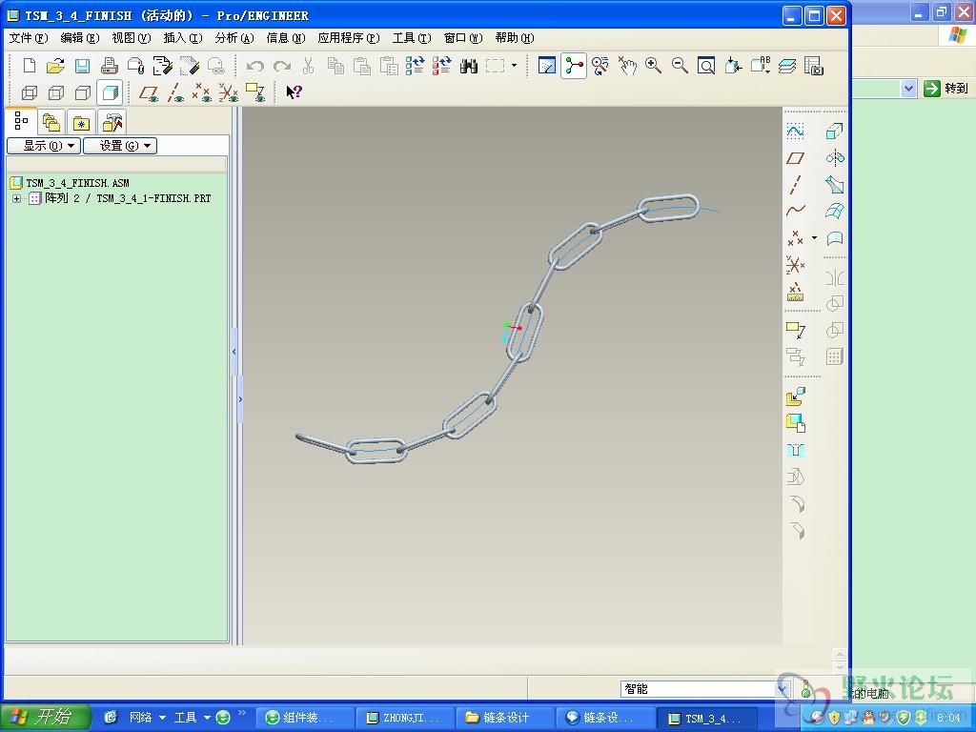976x732 pixels.
Task: Click the Zoom In magnifier
Action: [x=653, y=66]
